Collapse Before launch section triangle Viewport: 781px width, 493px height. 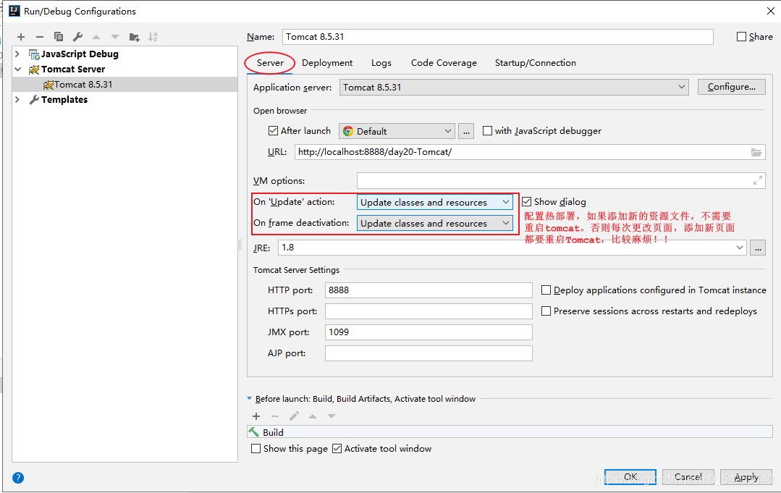pos(250,399)
